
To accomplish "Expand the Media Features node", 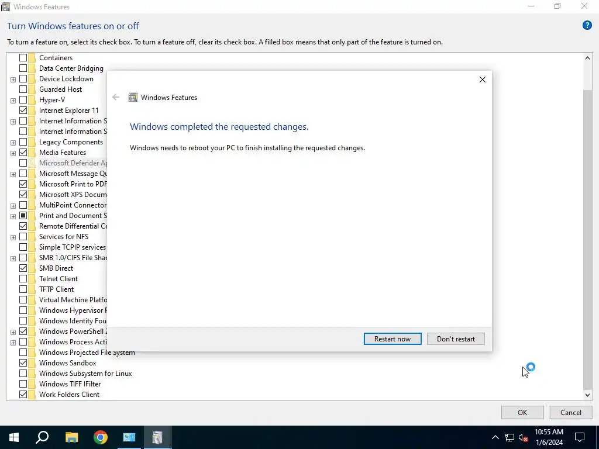I will click(x=13, y=153).
